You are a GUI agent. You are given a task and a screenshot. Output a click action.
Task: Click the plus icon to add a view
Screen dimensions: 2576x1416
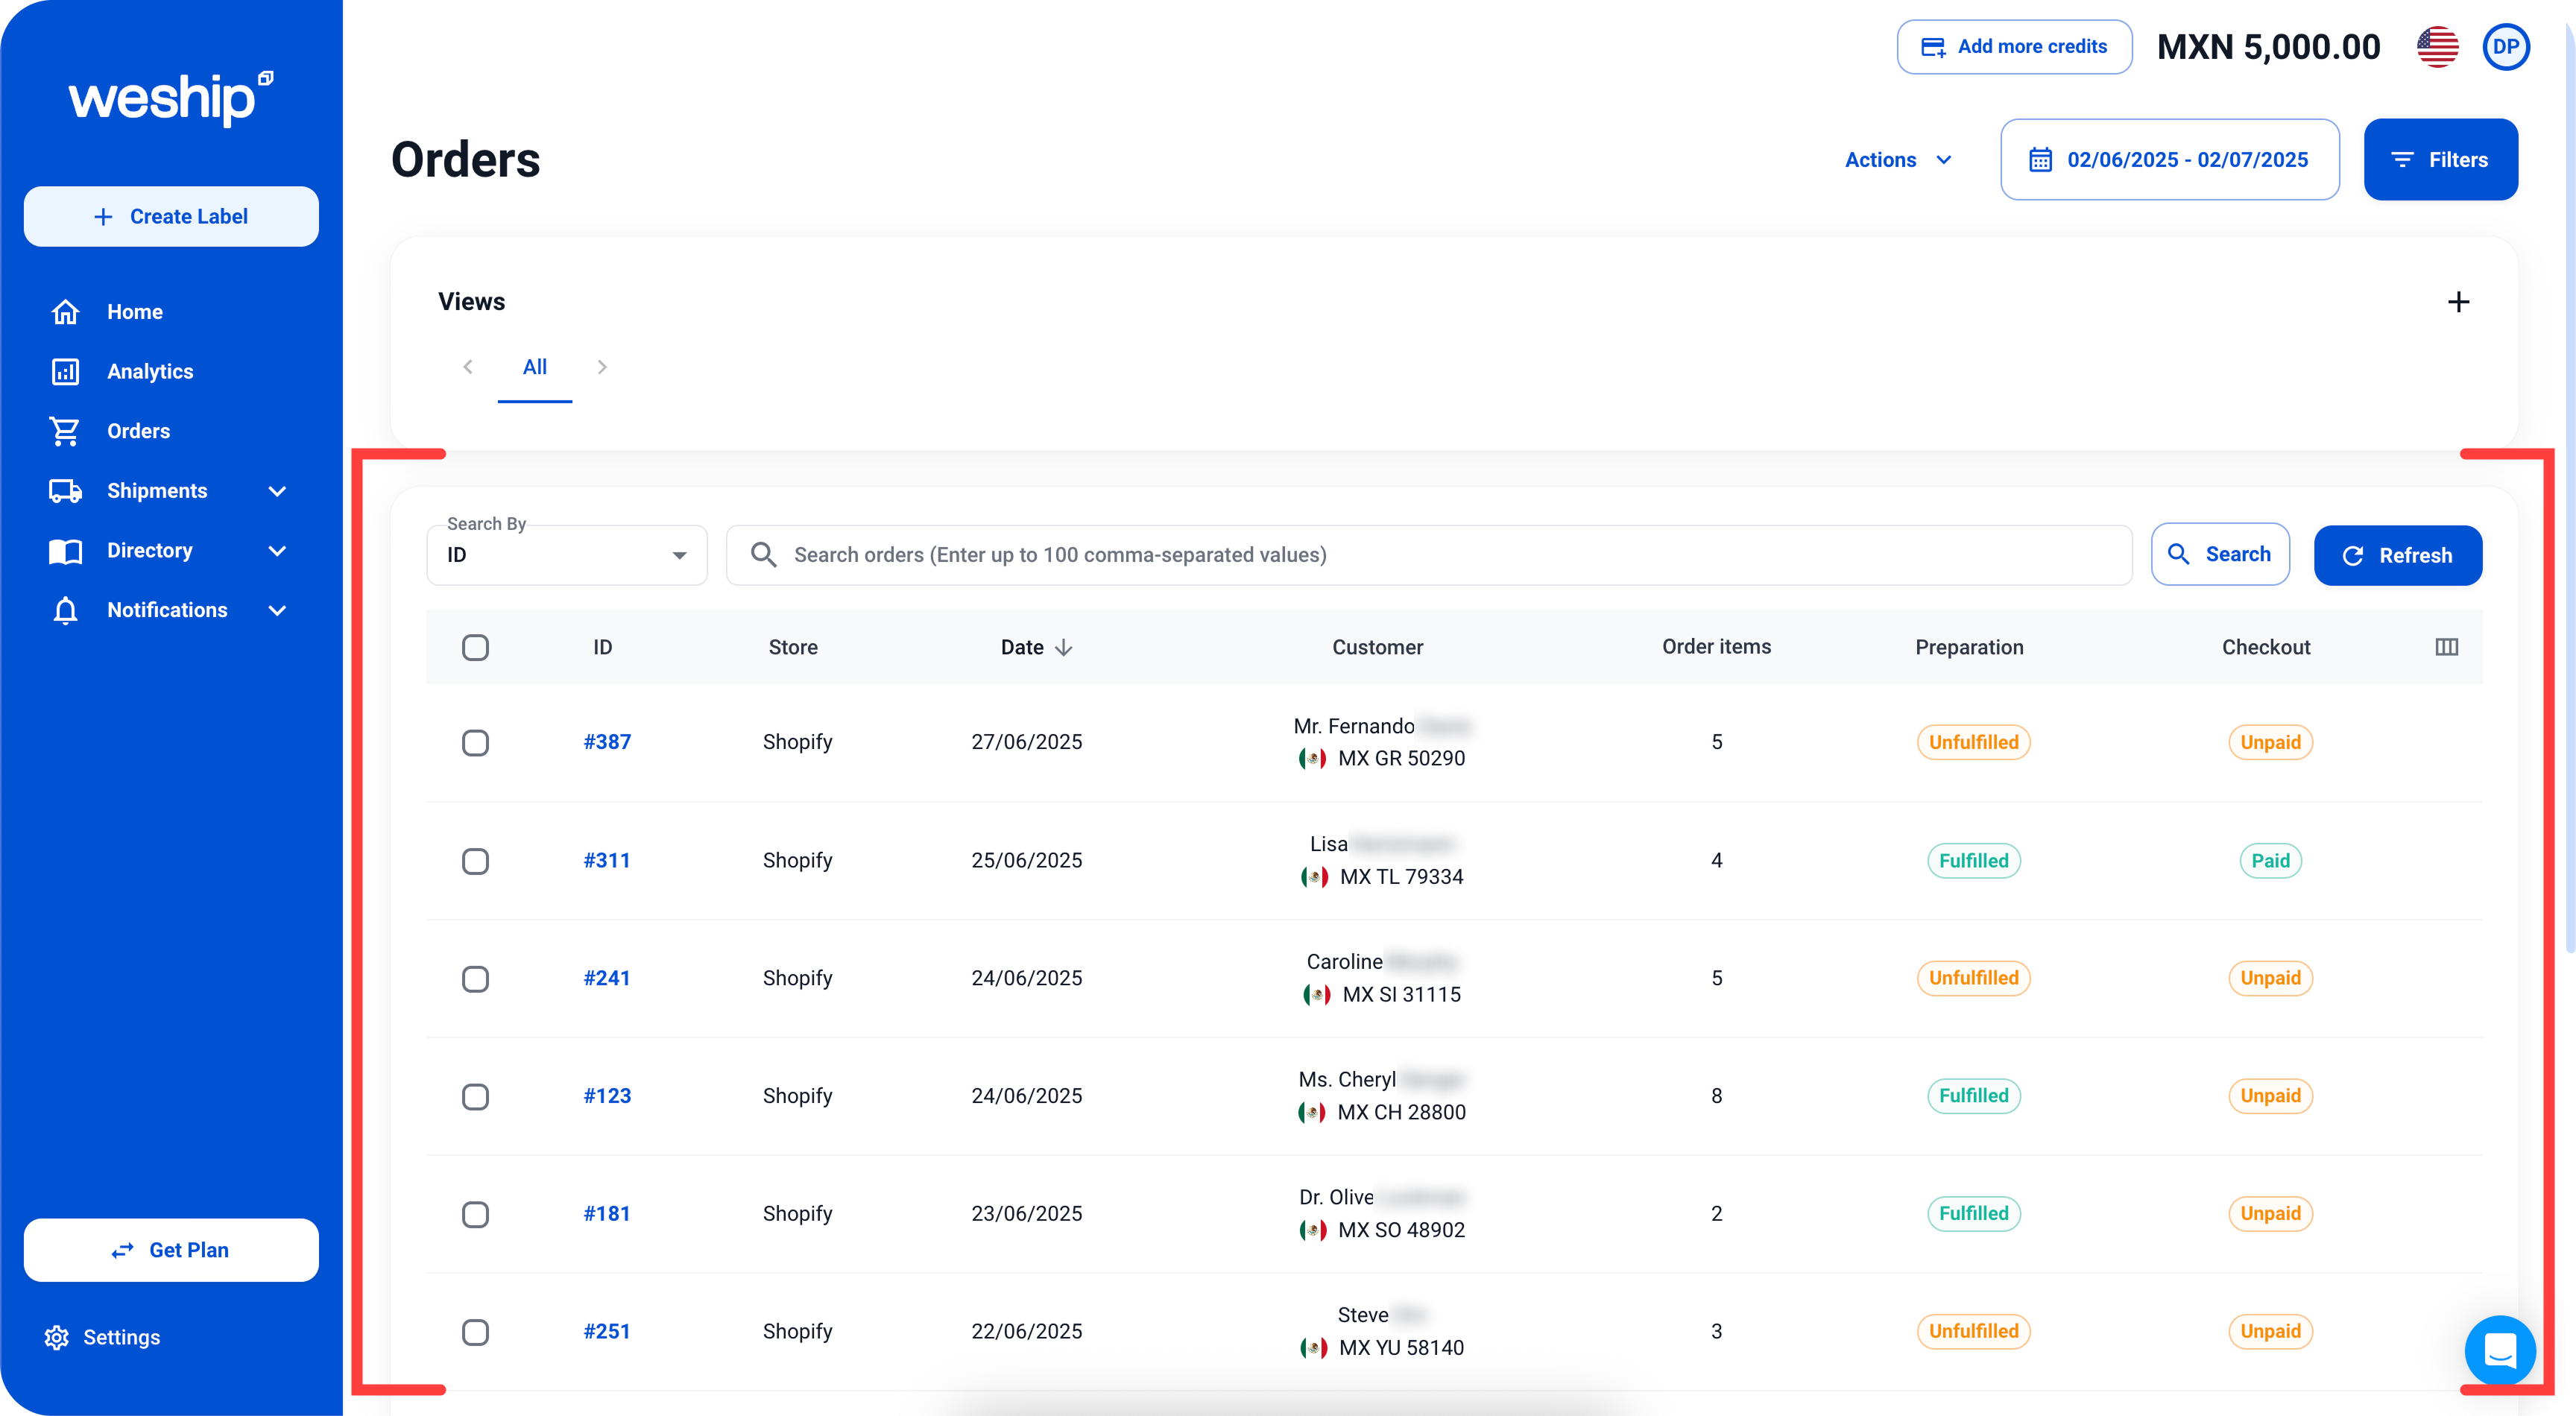(x=2458, y=302)
